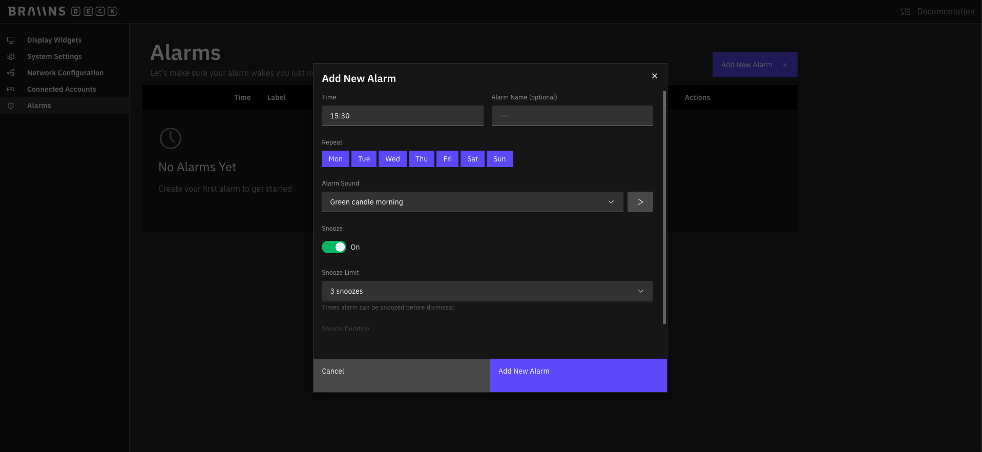This screenshot has height=452, width=982.
Task: Turn off the Snooze switch
Action: pos(333,247)
